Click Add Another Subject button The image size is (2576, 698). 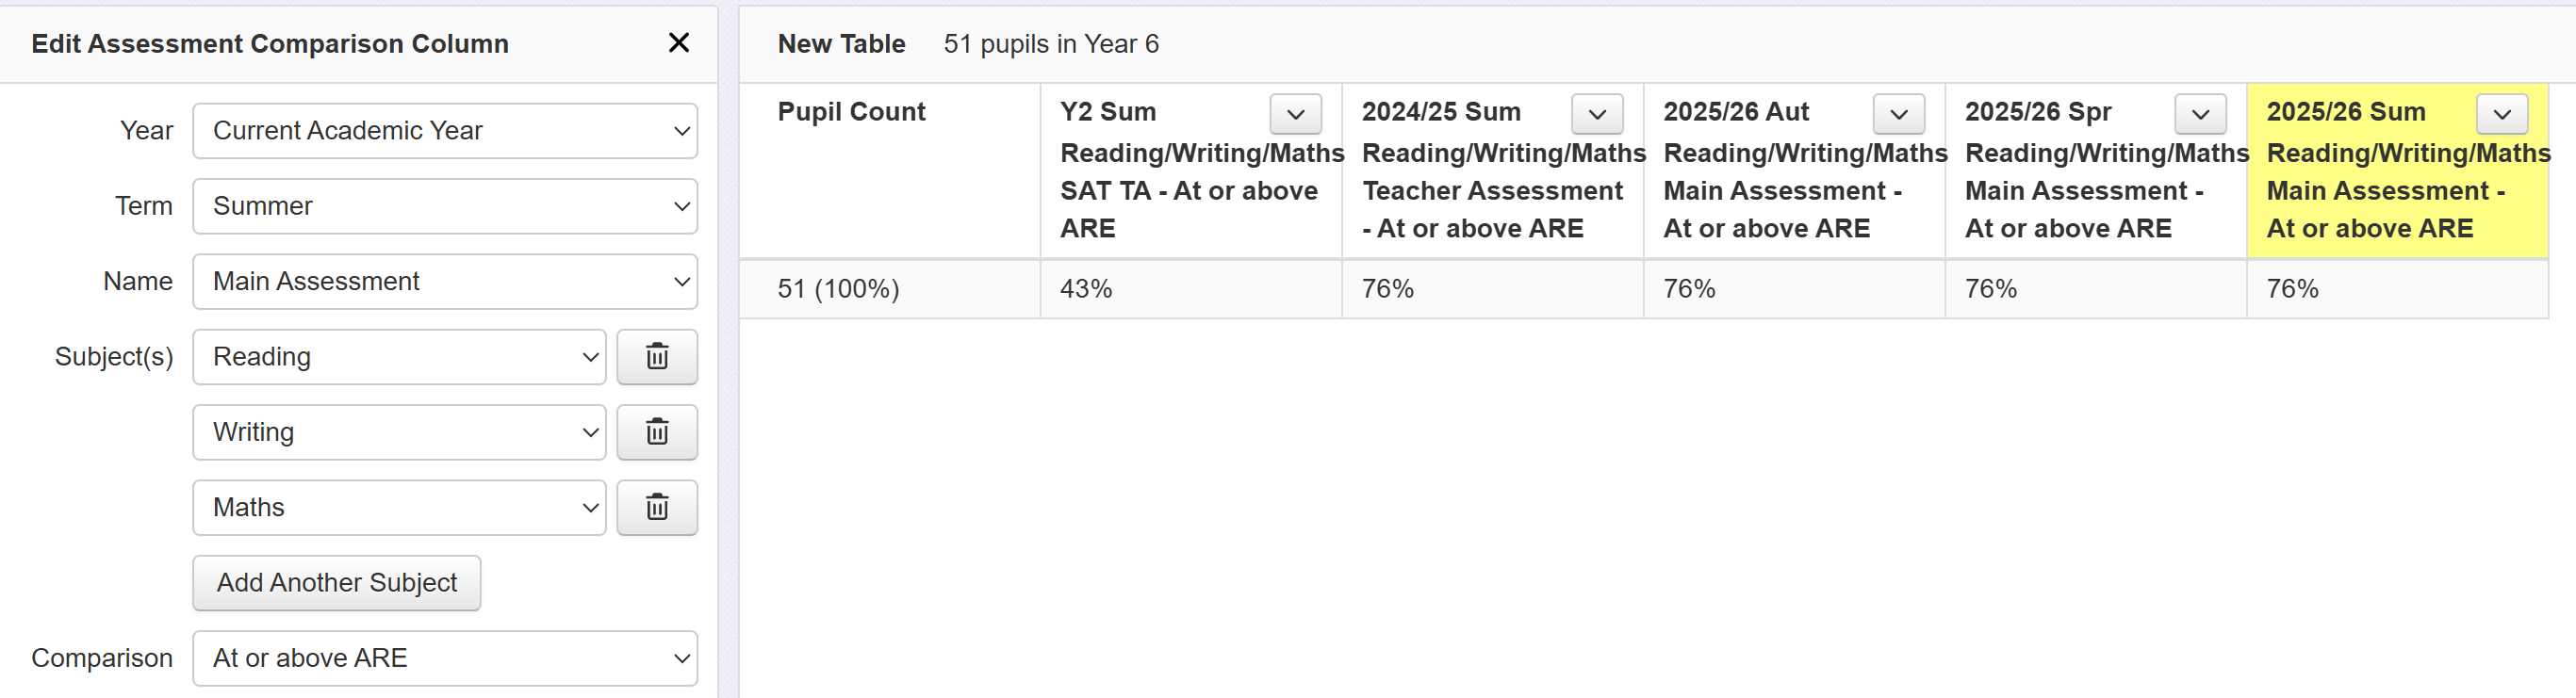pos(337,582)
